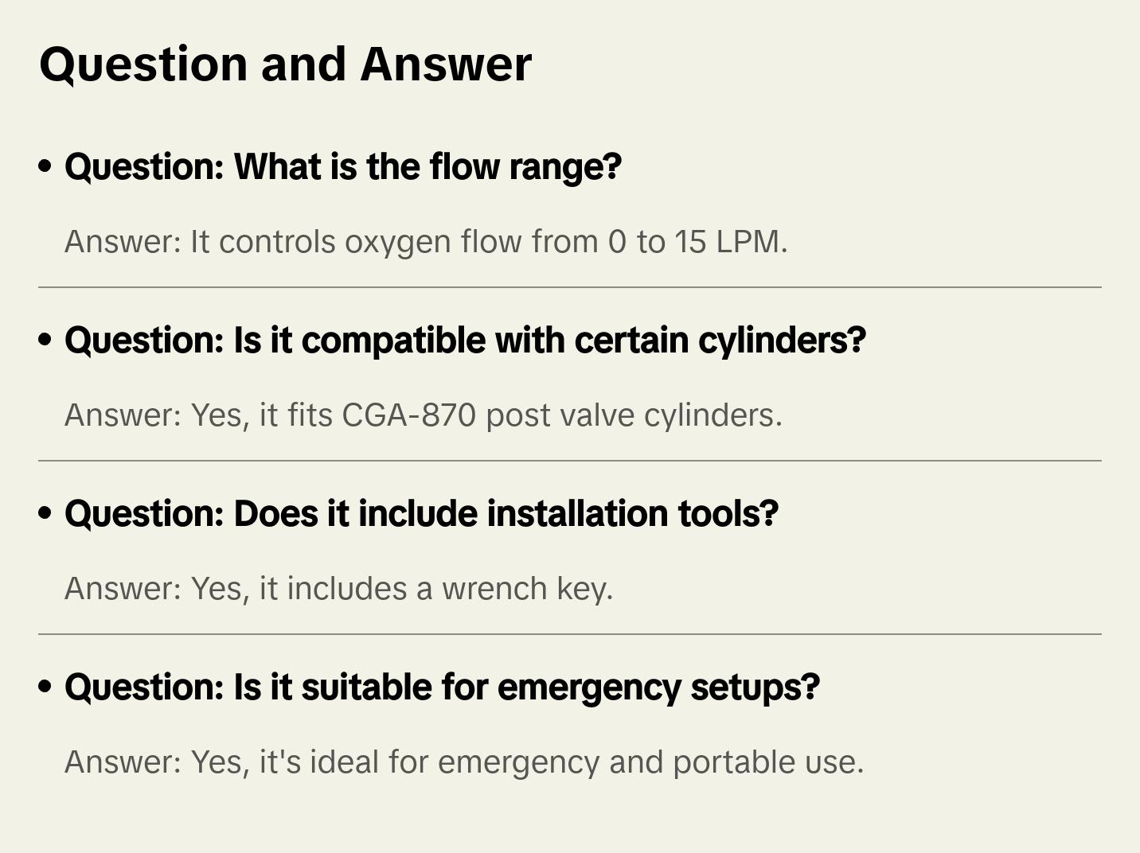1140x853 pixels.
Task: Select the answer about emergency and portable use
Action: [x=464, y=762]
